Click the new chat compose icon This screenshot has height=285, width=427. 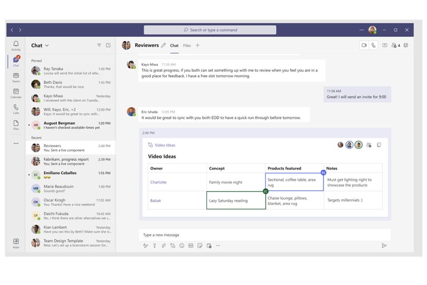[108, 45]
